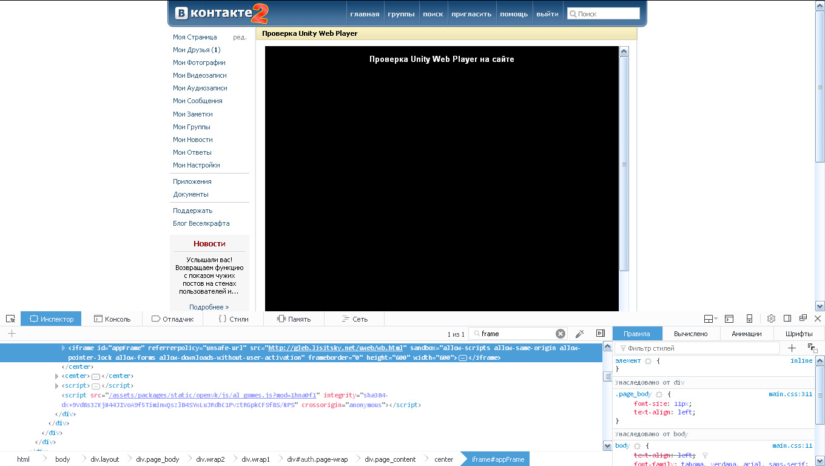Image resolution: width=825 pixels, height=466 pixels.
Task: Collapse the rules sidebar pane toggle icon
Action: [x=601, y=333]
